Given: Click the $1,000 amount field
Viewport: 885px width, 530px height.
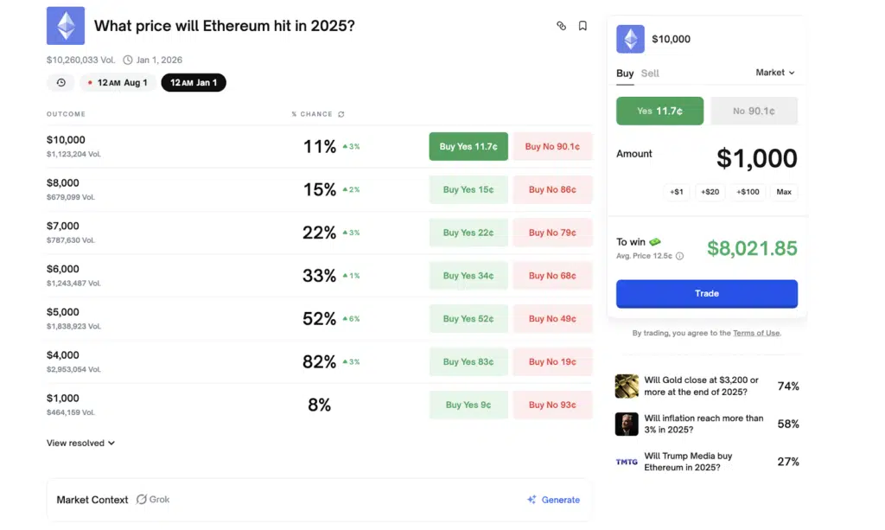Looking at the screenshot, I should (x=756, y=158).
